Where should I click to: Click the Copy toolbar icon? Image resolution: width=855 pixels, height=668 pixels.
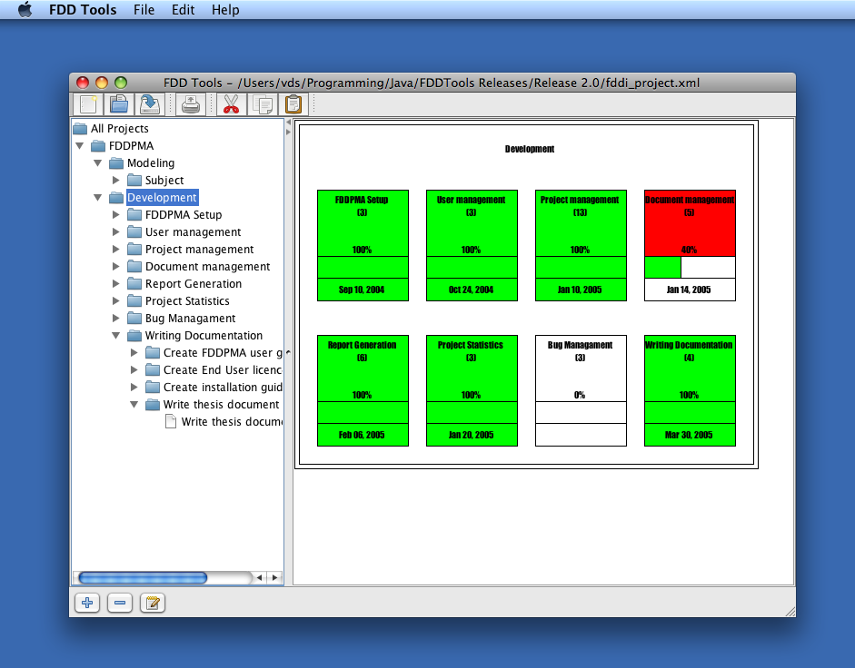pos(263,104)
